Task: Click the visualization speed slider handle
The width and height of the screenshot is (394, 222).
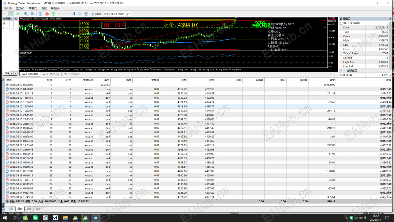Action: [74, 14]
